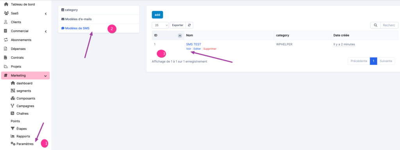Viewport: 400px width, 150px height.
Task: Sort by Date créée column header
Action: pyautogui.click(x=364, y=35)
